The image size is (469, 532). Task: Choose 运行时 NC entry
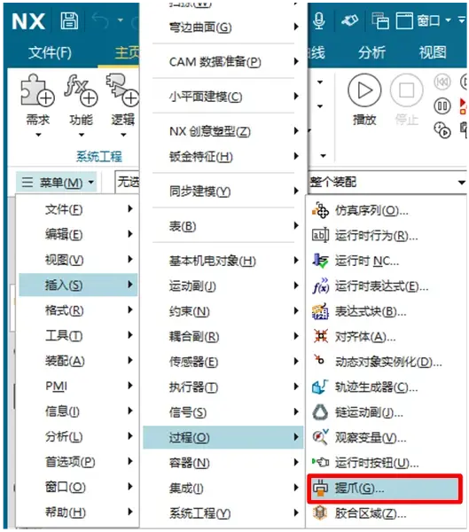pos(386,261)
